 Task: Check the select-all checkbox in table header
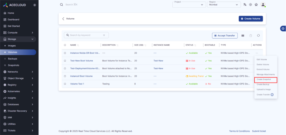click(x=65, y=45)
